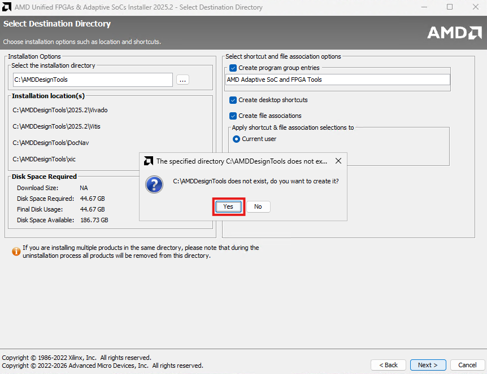
Task: Open the browse directory ellipsis button
Action: pyautogui.click(x=182, y=80)
